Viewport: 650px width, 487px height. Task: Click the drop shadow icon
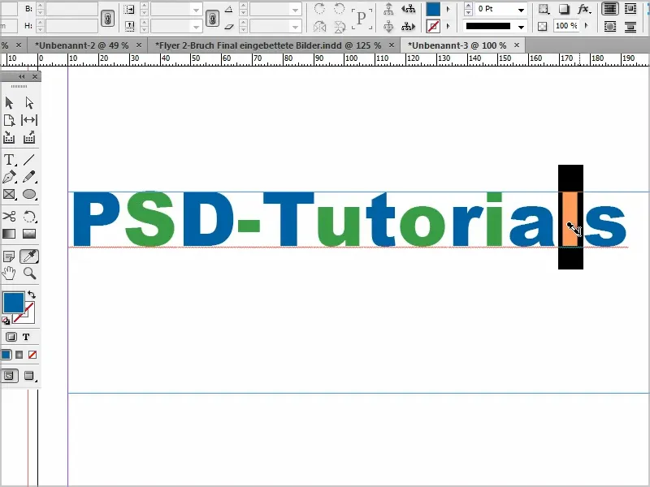click(564, 9)
